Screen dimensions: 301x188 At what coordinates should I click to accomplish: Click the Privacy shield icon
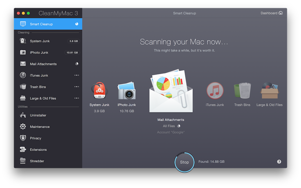point(23,138)
